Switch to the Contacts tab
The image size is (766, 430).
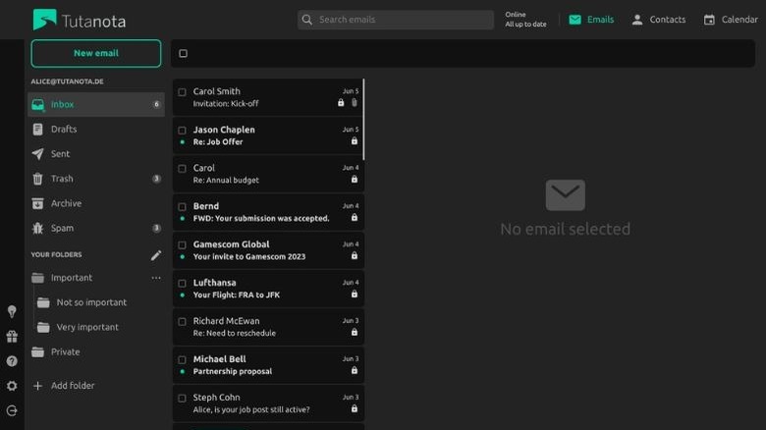658,20
